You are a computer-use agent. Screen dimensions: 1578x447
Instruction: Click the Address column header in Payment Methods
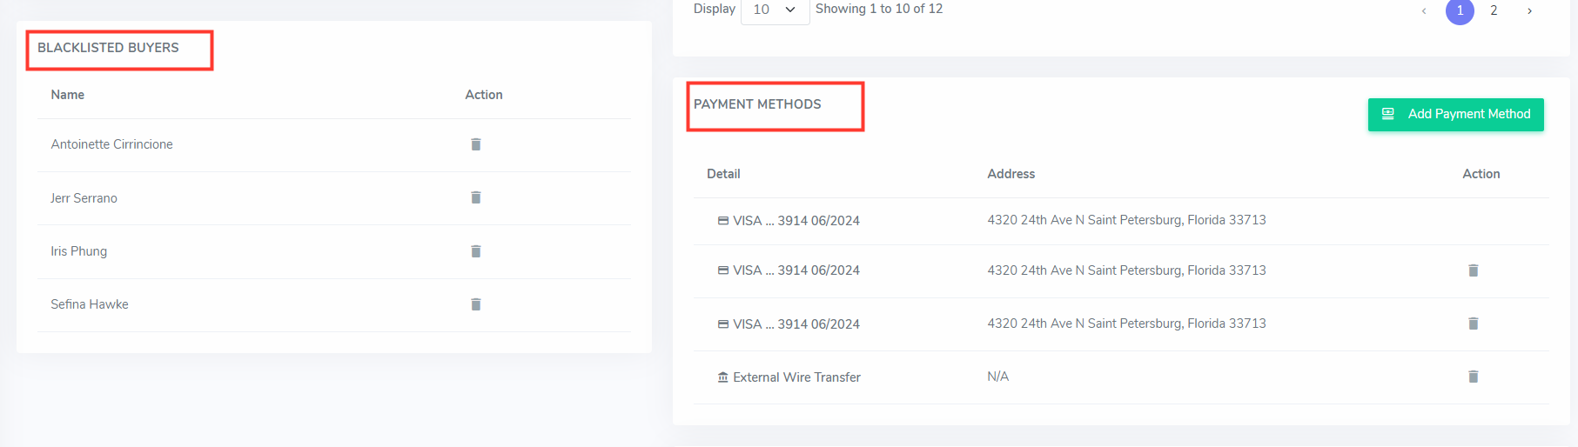(x=1011, y=174)
